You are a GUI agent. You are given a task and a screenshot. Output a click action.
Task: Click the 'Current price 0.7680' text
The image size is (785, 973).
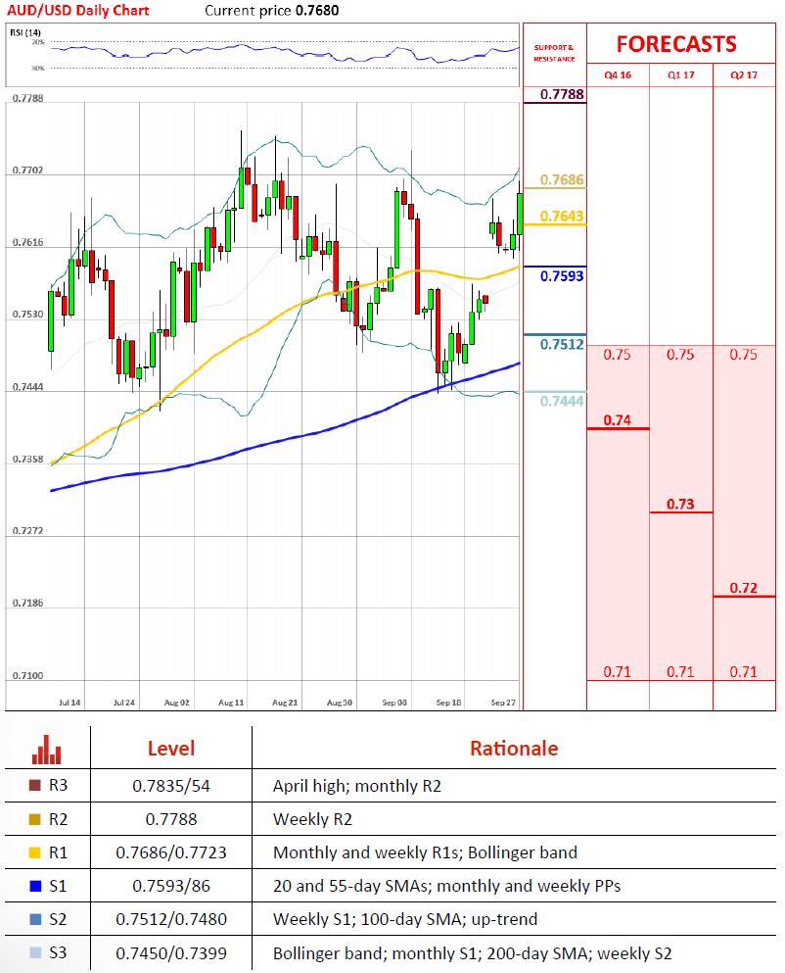(271, 11)
